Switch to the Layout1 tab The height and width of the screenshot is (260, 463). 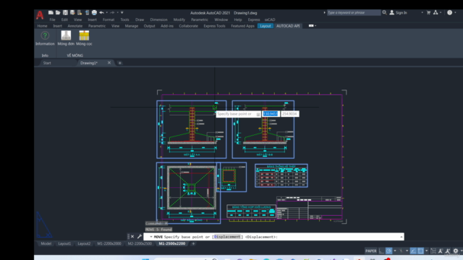coord(64,244)
